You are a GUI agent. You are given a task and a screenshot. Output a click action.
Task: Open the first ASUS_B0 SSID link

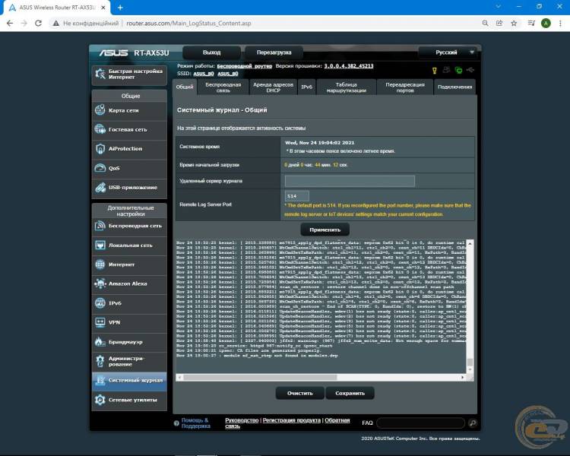coord(204,74)
